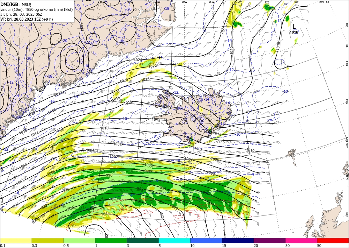Pick the dark green 3–5 legend swatch

coord(143,240)
